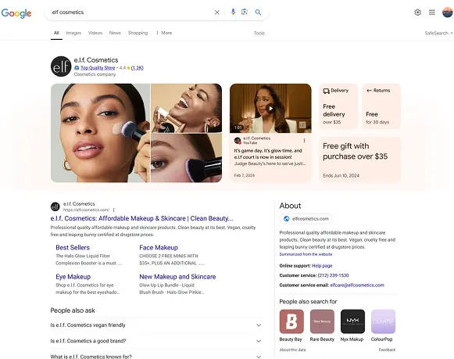Click the Delivery truck icon

[327, 91]
